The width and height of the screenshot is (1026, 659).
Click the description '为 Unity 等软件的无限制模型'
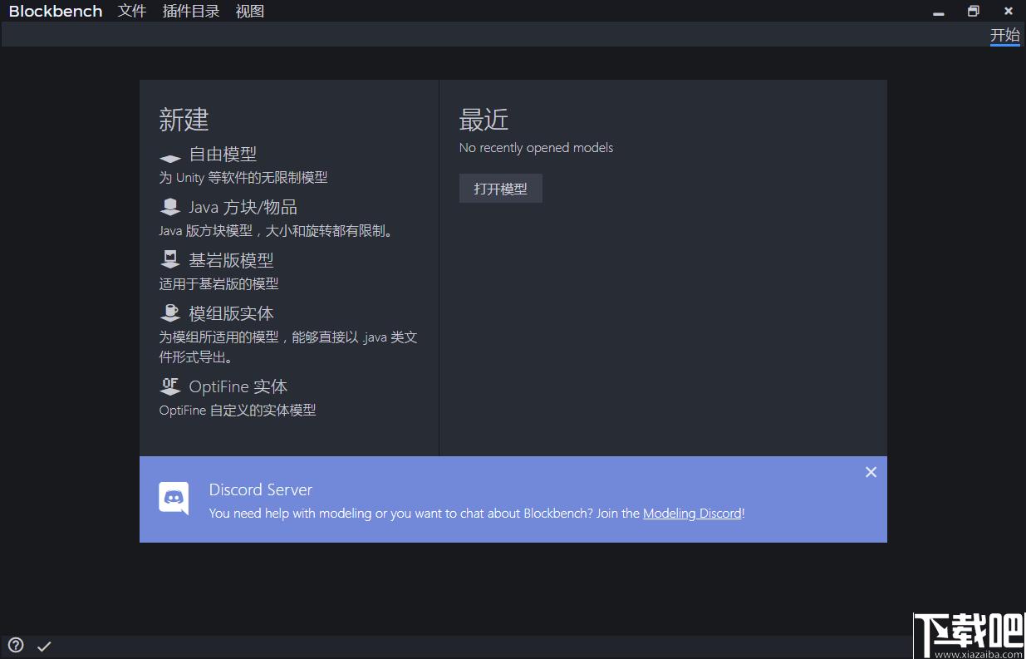click(243, 177)
